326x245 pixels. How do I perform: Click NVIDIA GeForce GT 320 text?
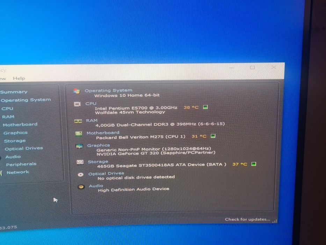pos(156,153)
